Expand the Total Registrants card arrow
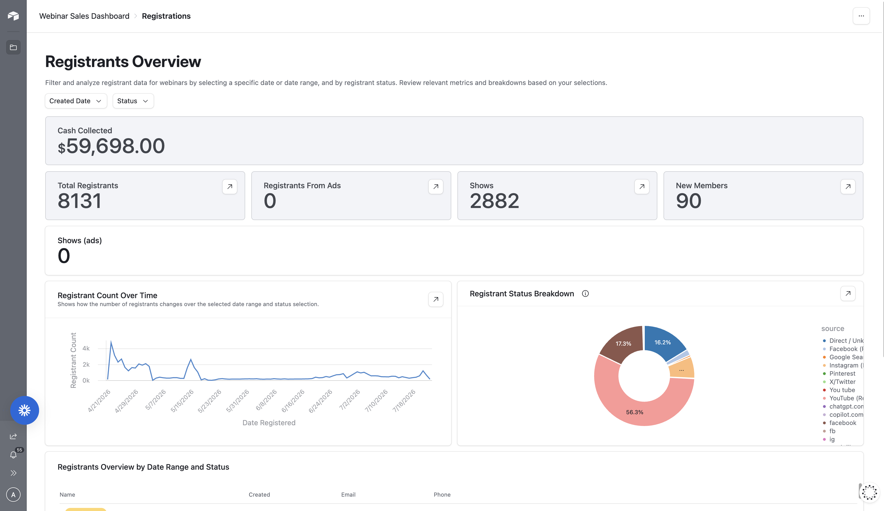Image resolution: width=884 pixels, height=511 pixels. pos(230,186)
